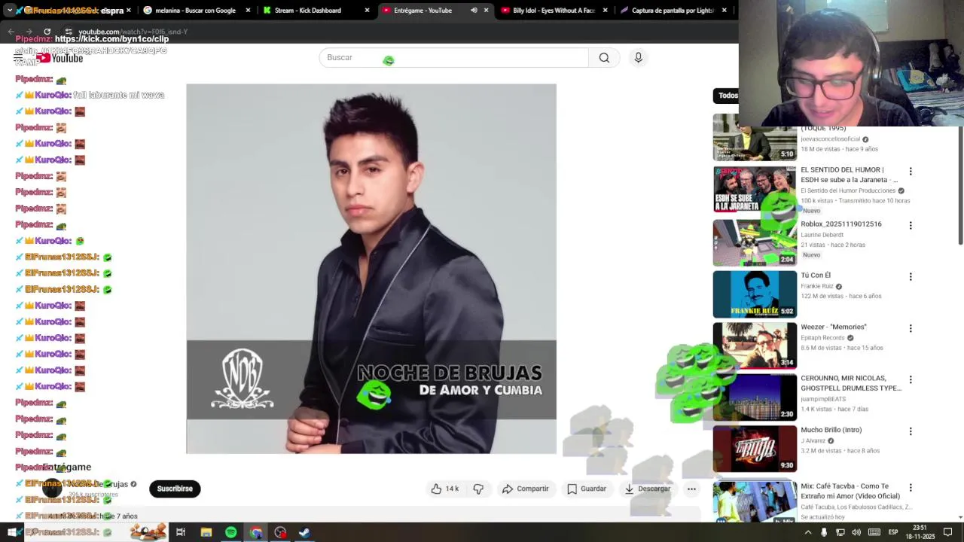Click the Descargar button
The image size is (964, 542).
[x=647, y=489]
